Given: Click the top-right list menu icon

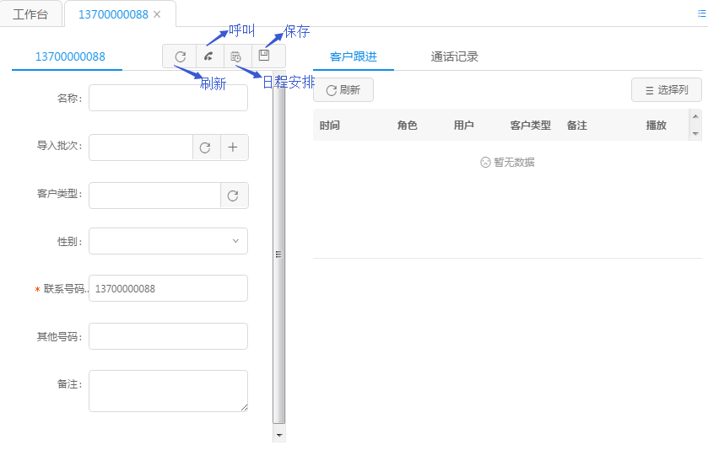Looking at the screenshot, I should pyautogui.click(x=701, y=14).
